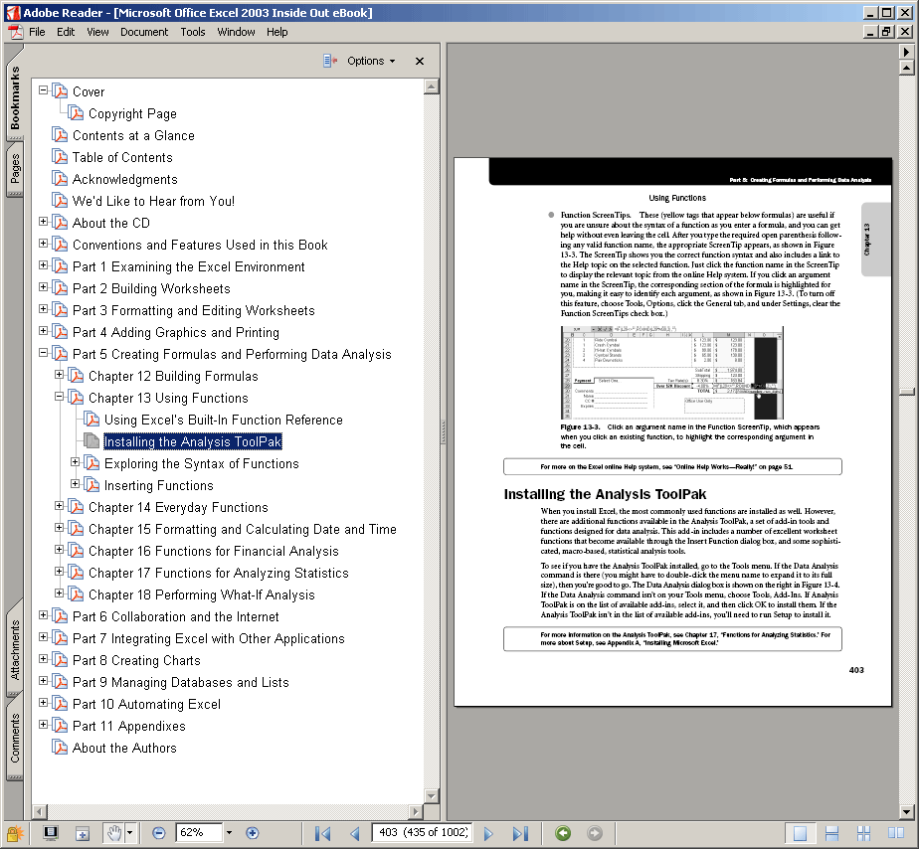Screen dimensions: 919x849
Task: Open the Bookmarks side tab
Action: point(15,98)
